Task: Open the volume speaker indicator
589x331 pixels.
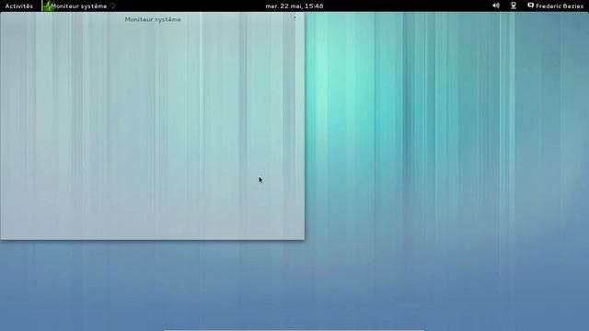Action: pos(496,6)
